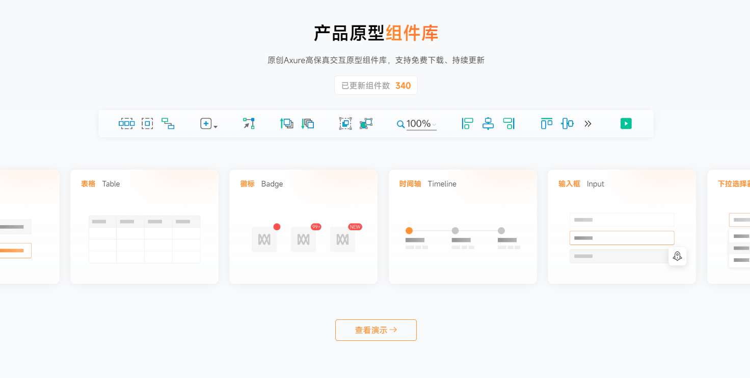This screenshot has width=750, height=378.
Task: Select the intersected selection mode icon
Action: click(127, 123)
